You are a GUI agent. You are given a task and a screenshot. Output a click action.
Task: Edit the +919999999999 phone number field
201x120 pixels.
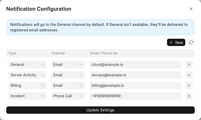[x=135, y=96]
